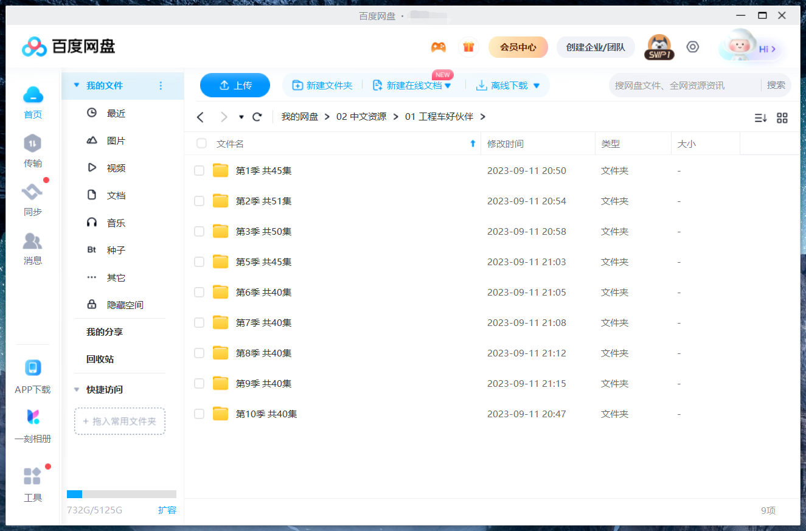Screen dimensions: 806x531
Task: Open the sort order icon
Action: pyautogui.click(x=760, y=117)
